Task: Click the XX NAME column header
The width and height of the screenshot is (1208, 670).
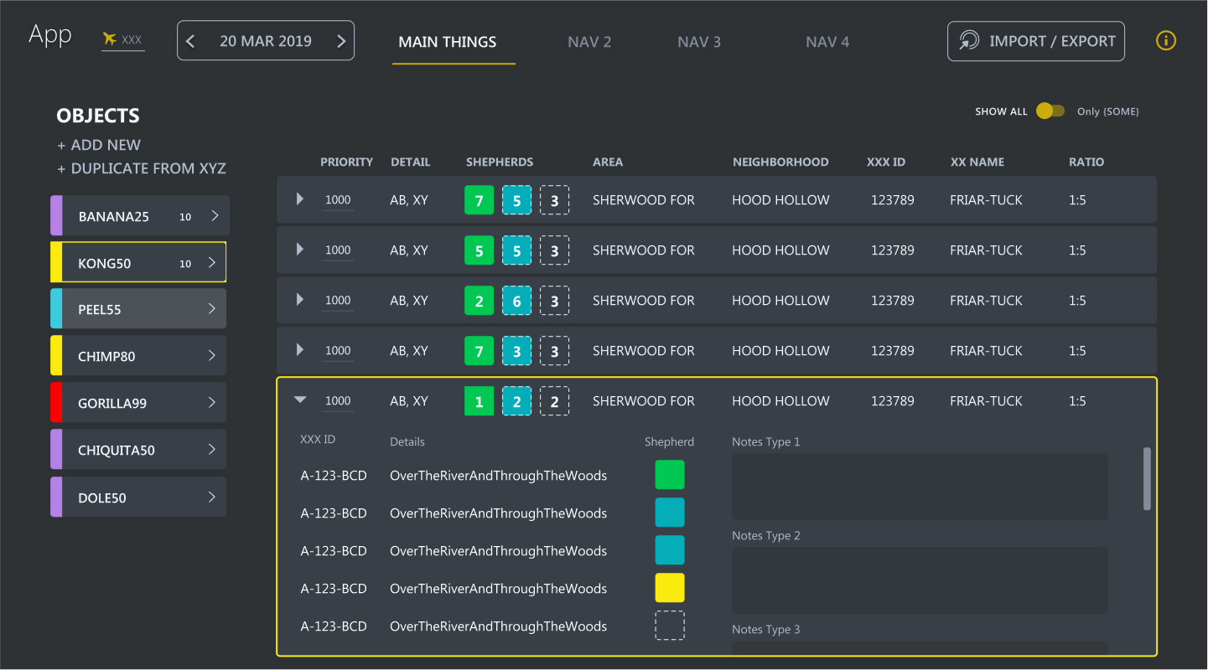Action: [977, 162]
